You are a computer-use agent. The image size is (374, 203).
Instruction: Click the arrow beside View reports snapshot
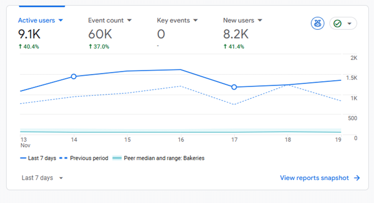[357, 178]
